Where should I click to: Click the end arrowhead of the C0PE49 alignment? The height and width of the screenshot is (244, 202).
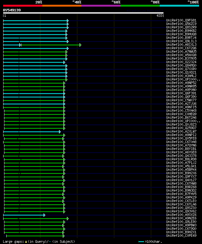tap(63, 236)
